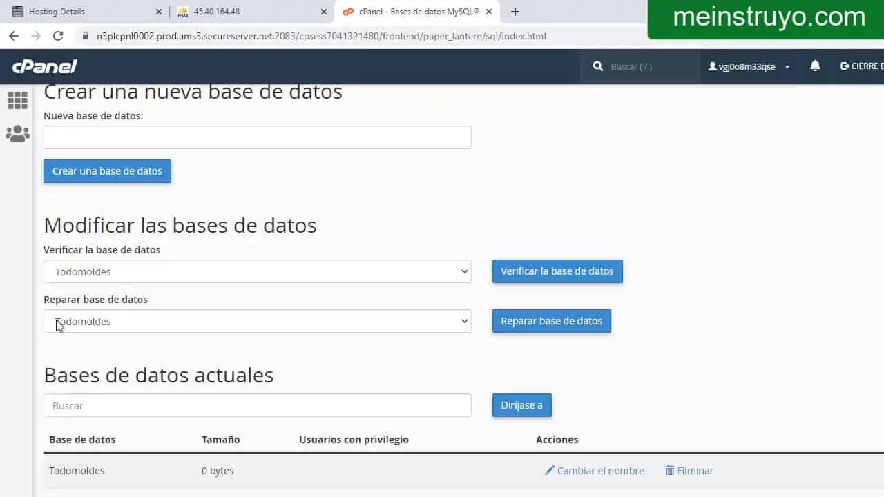The height and width of the screenshot is (497, 884).
Task: Click Acciones column header
Action: 557,440
